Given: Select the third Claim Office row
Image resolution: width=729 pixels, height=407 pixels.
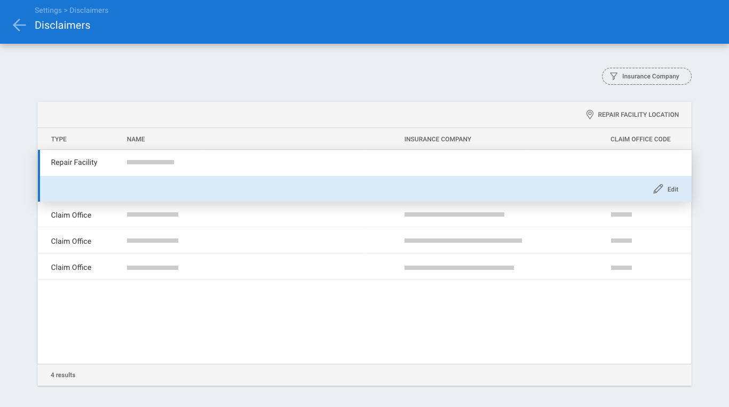Looking at the screenshot, I should coord(71,267).
